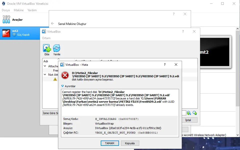The width and height of the screenshot is (240, 150).
Task: Click the VBOX_E_OBJECT_NOT_FOUND text
Action: click(126, 133)
